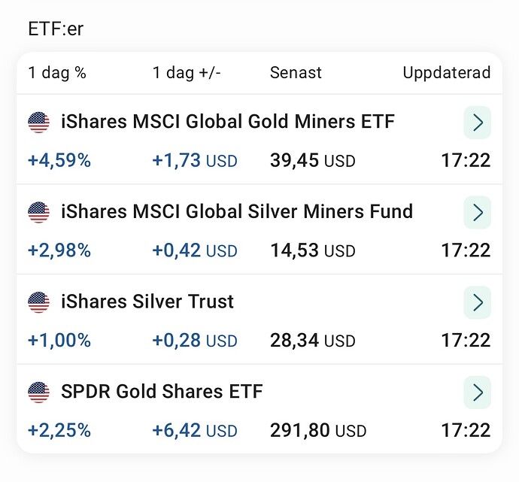Viewport: 519px width, 482px height.
Task: Click US flag beside Gold Miners ETF
Action: [x=38, y=123]
